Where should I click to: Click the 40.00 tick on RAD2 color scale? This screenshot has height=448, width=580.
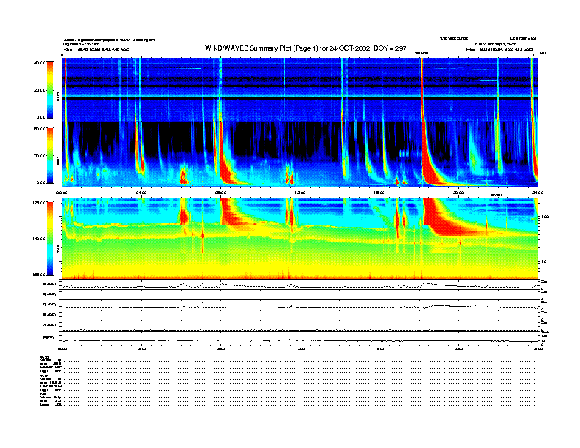pos(40,63)
